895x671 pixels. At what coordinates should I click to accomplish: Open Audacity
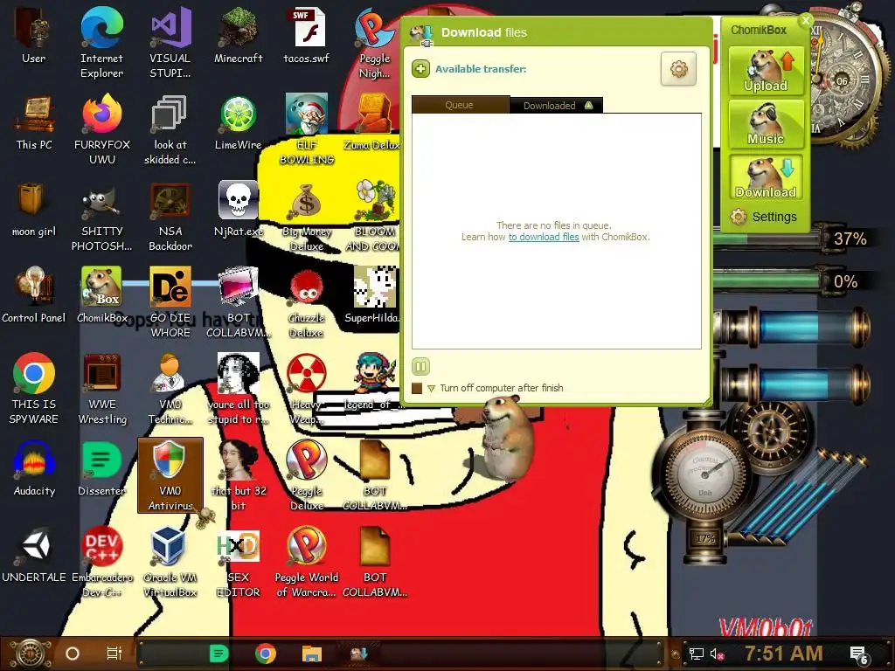pos(34,468)
